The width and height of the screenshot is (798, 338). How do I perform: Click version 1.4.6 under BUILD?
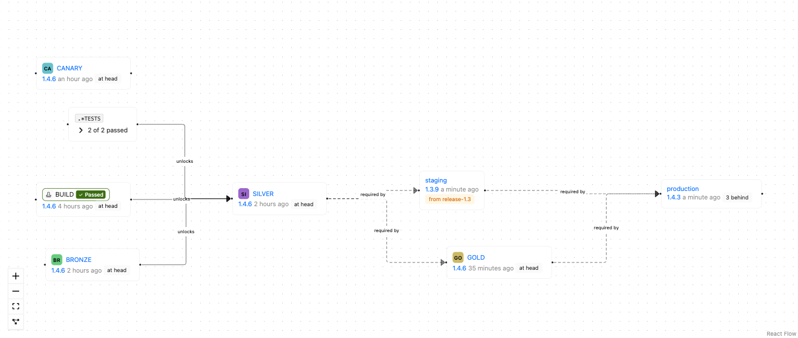point(49,206)
